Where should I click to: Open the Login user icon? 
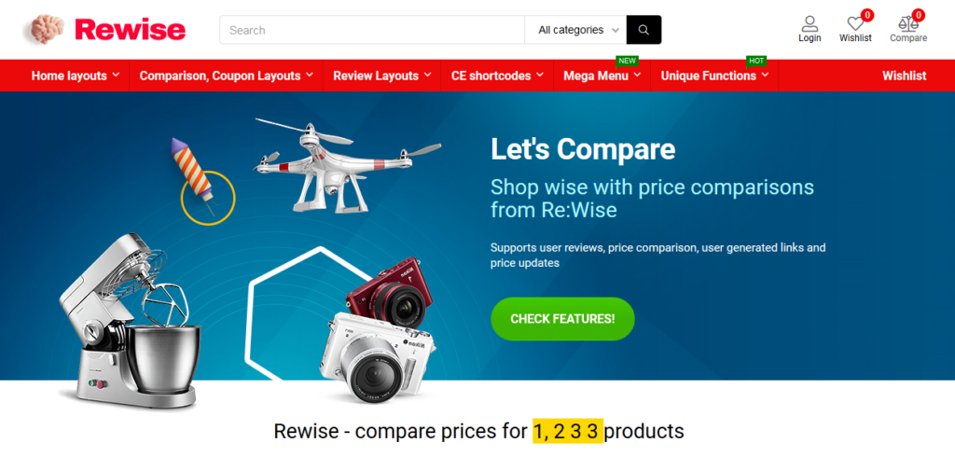click(x=810, y=24)
